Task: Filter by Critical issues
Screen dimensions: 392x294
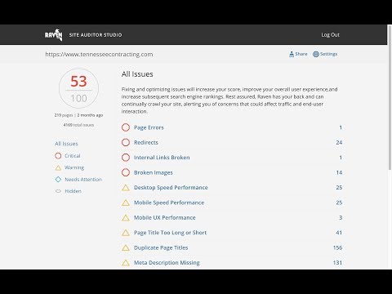Action: 73,156
